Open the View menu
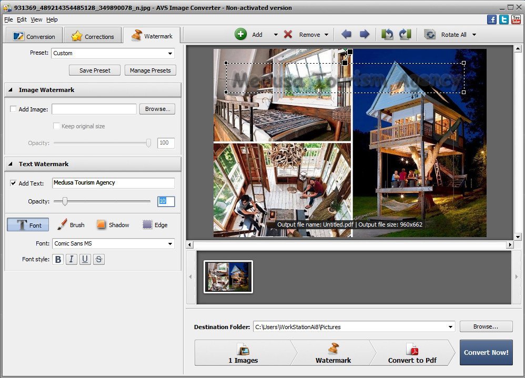Viewport: 525px width, 378px height. pos(36,19)
